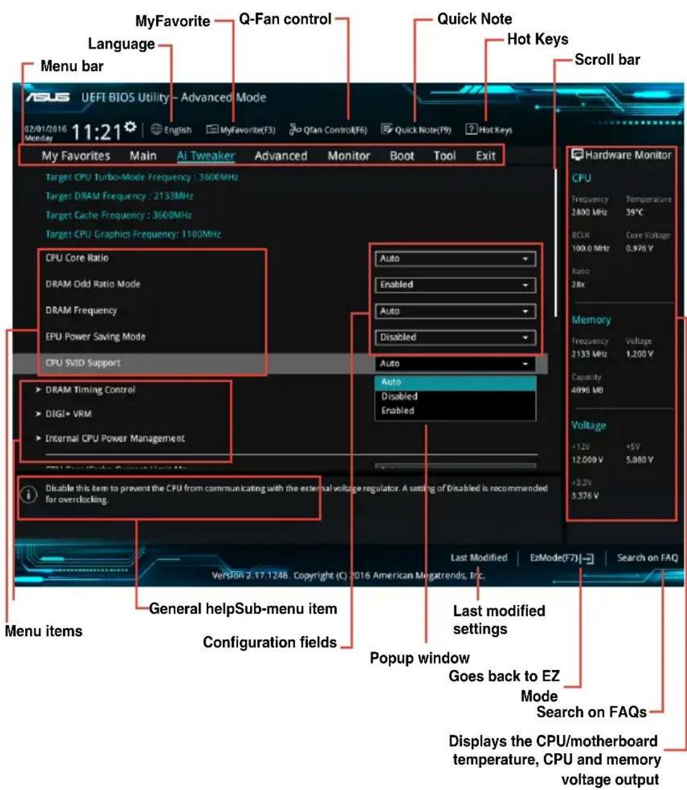Choose Enabled in the popup list
687x790 pixels.
point(455,411)
